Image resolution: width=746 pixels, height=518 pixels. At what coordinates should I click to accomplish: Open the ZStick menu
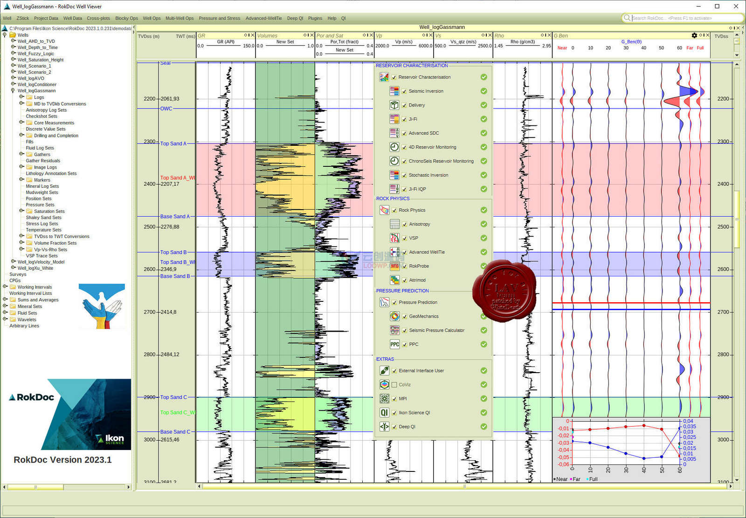22,18
